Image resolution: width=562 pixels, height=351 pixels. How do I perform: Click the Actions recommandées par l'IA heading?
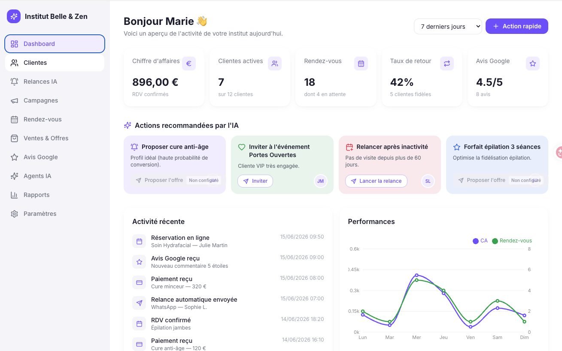click(187, 126)
